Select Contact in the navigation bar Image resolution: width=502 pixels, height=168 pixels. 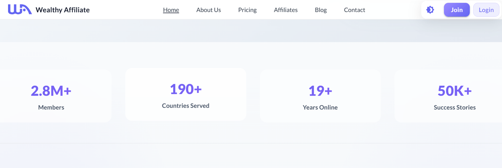(x=354, y=10)
